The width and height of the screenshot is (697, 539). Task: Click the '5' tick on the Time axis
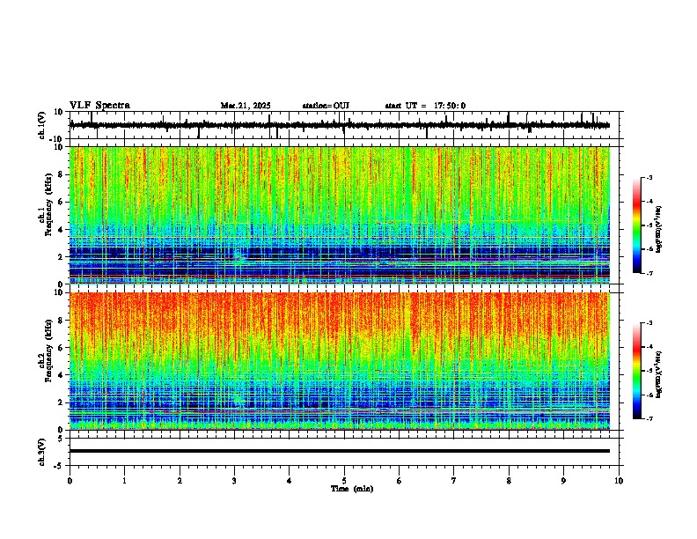[344, 481]
